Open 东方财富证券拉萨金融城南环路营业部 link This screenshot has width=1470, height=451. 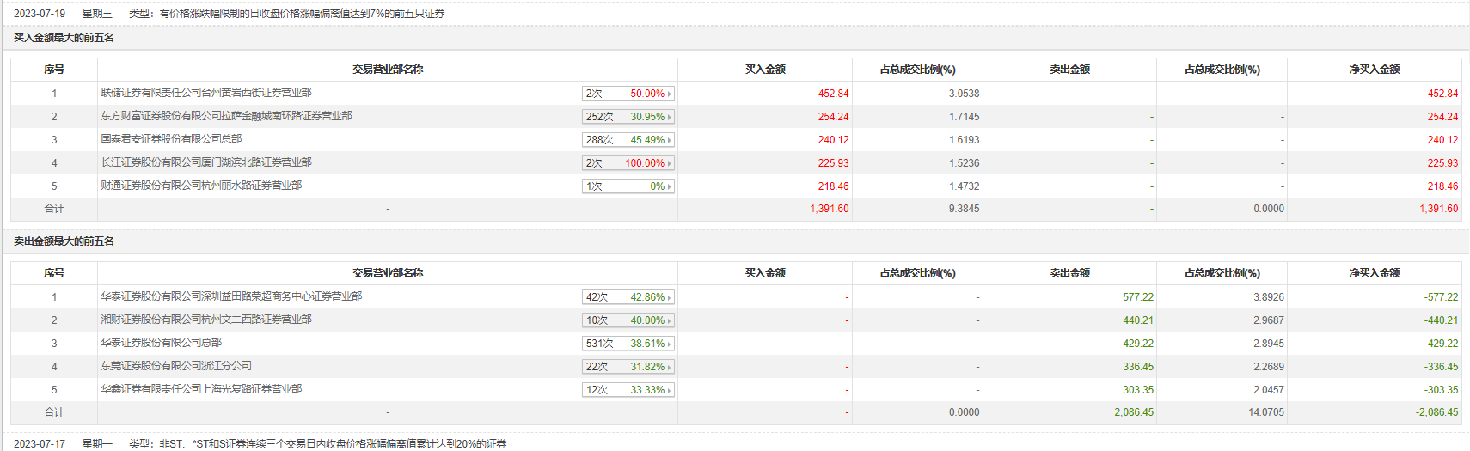(226, 116)
